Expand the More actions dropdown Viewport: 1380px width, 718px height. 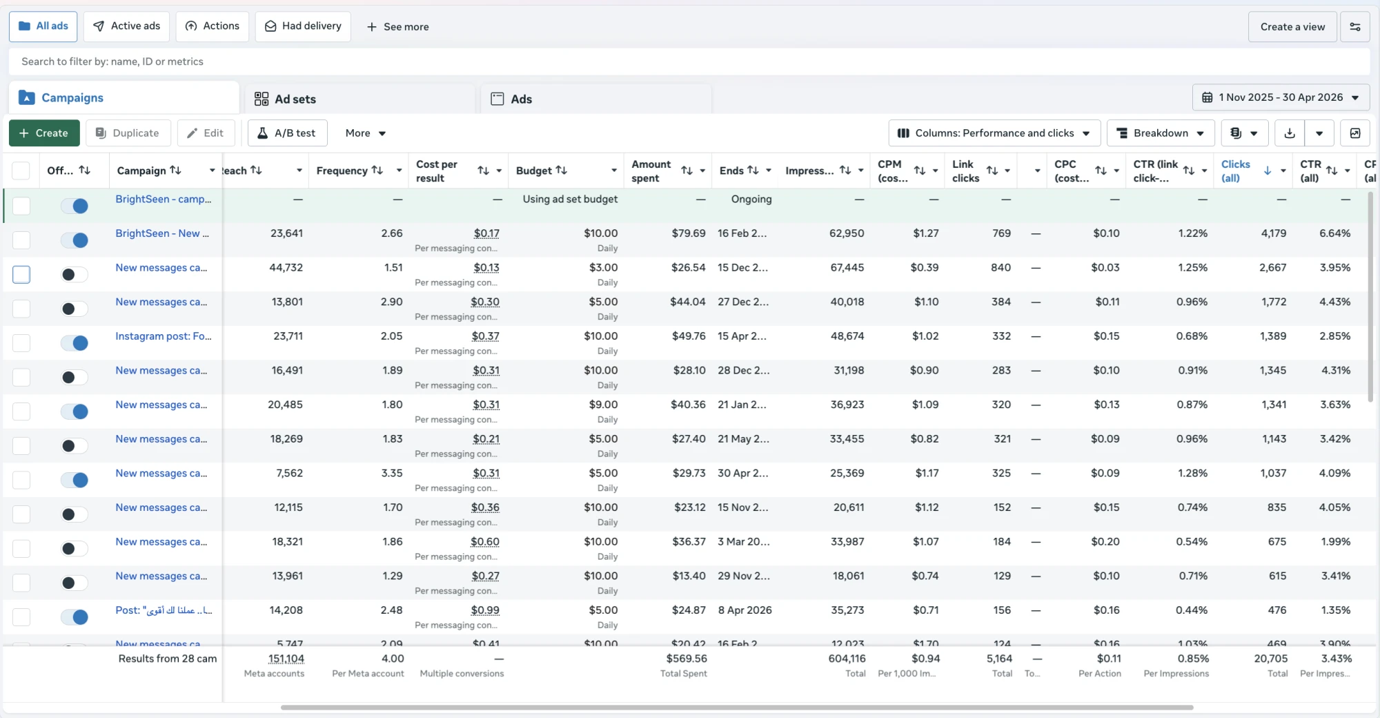click(365, 133)
